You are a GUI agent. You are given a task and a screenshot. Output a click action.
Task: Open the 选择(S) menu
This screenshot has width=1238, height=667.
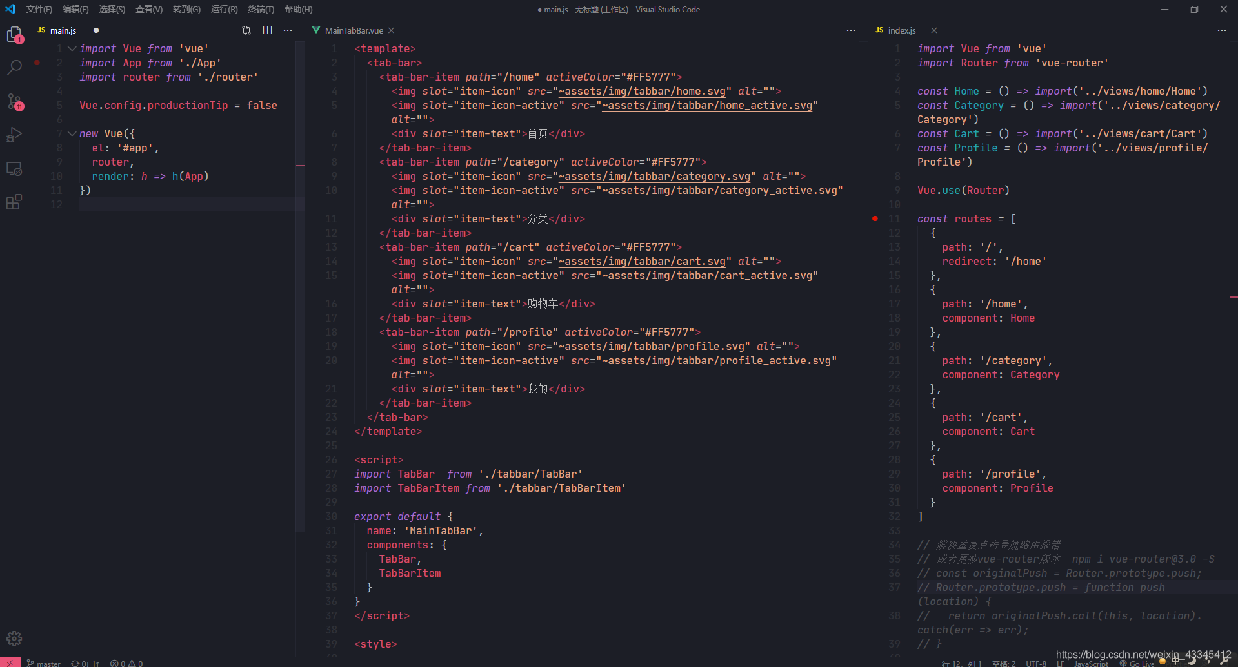(x=112, y=9)
